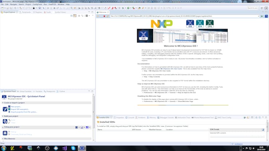Click the rightmost blue icon in Debug section header
269x151 pixels.
(87, 127)
